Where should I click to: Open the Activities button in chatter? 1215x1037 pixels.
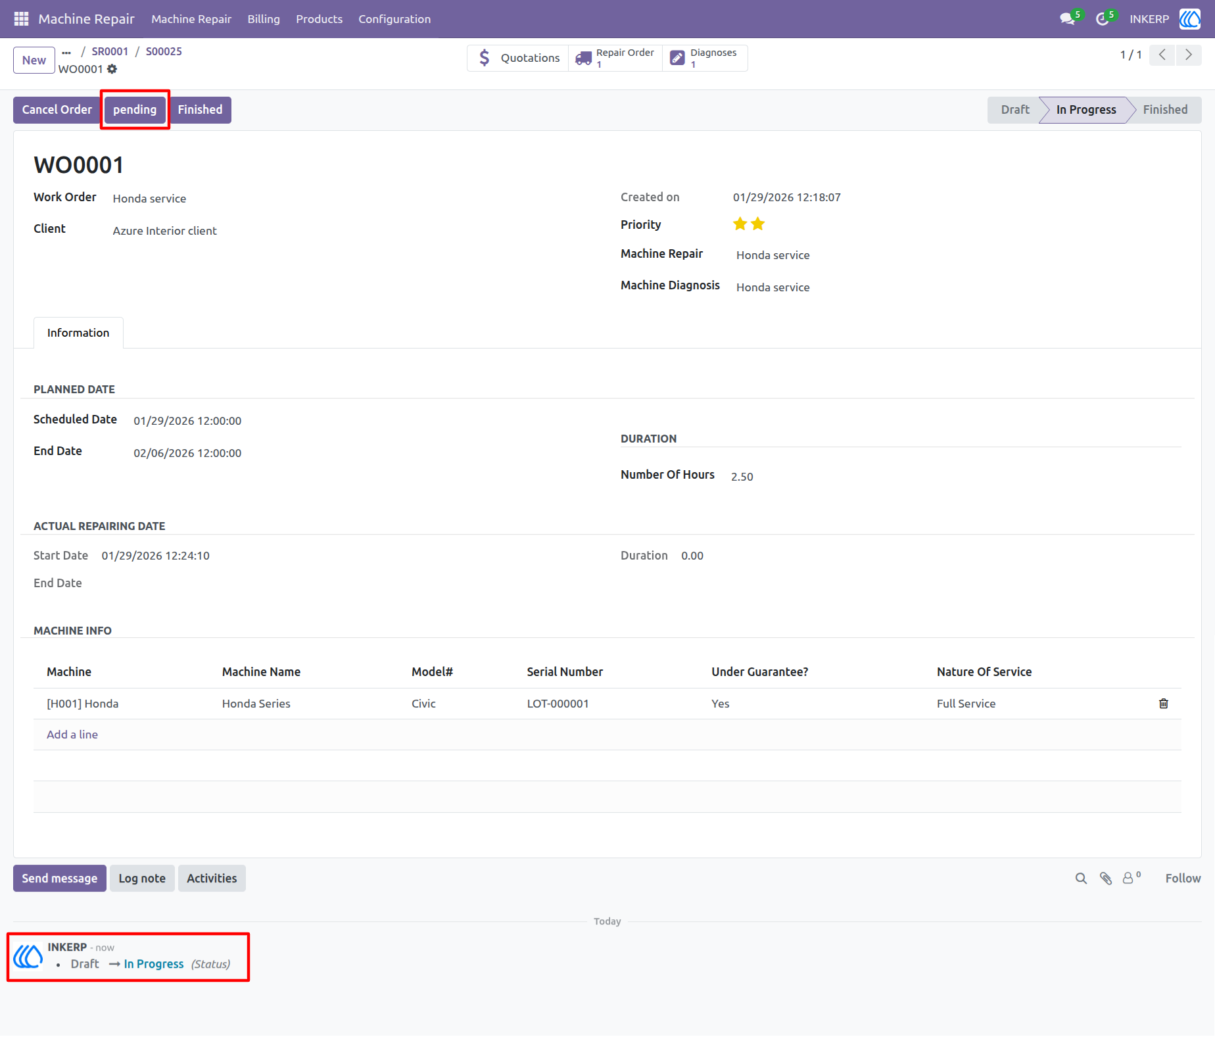tap(212, 879)
